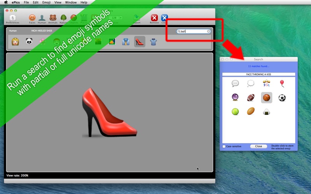The image size is (311, 194).
Task: Open the ePics application menu
Action: 16,2
